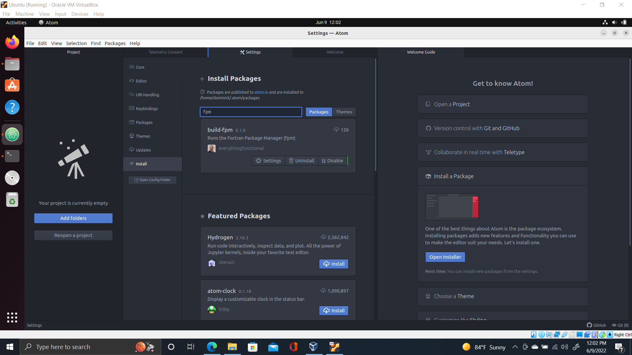Follow the atom.io link

click(261, 92)
